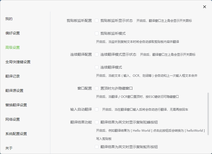Enable 输入自动翻译 checkbox
212x154 pixels.
[x=97, y=109]
